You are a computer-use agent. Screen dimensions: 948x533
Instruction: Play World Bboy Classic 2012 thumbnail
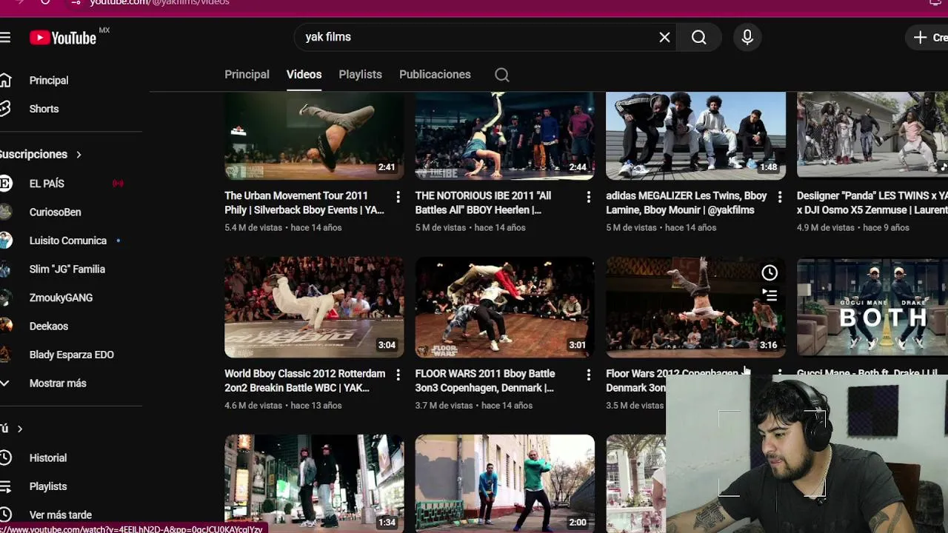(x=314, y=307)
